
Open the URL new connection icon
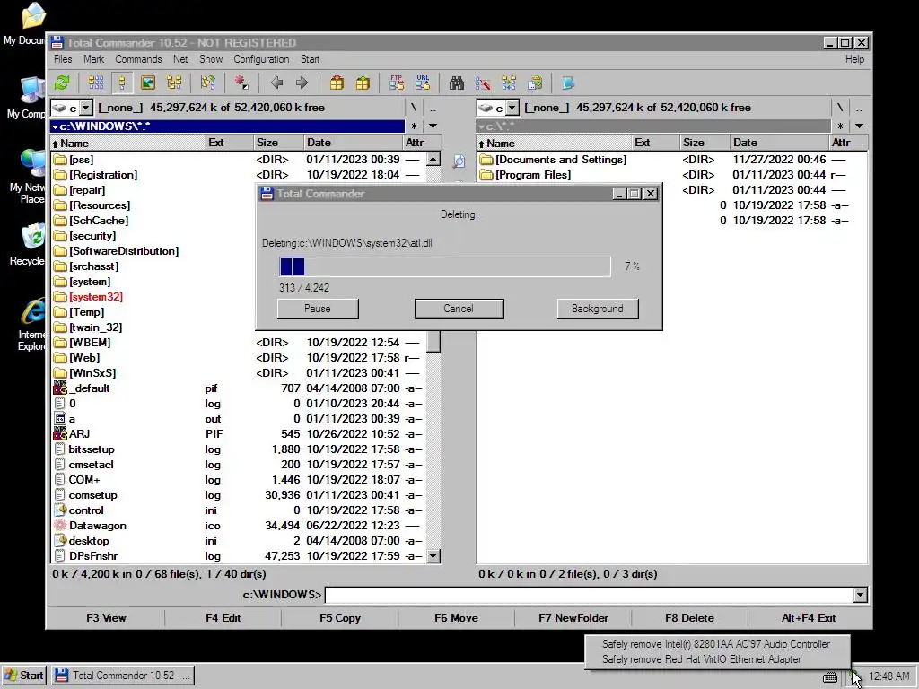423,83
